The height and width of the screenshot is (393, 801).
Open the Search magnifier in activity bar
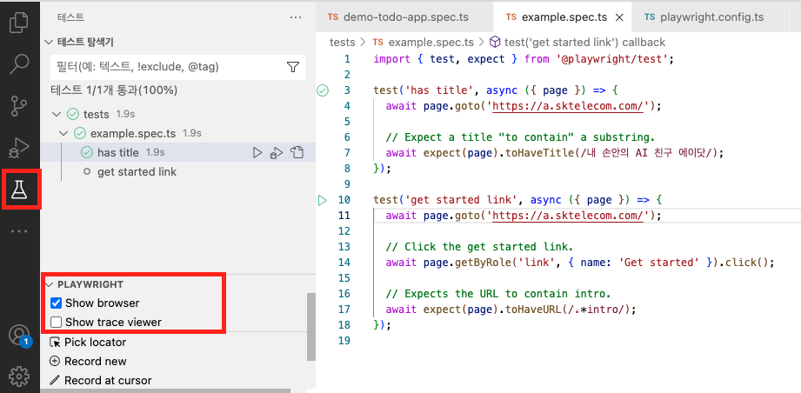tap(19, 63)
